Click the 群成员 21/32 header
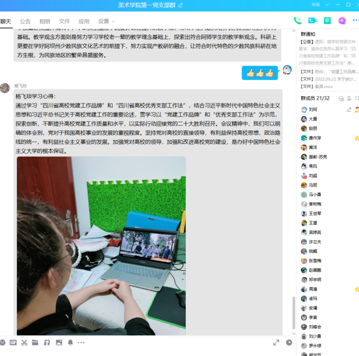This screenshot has width=359, height=356. coord(315,98)
